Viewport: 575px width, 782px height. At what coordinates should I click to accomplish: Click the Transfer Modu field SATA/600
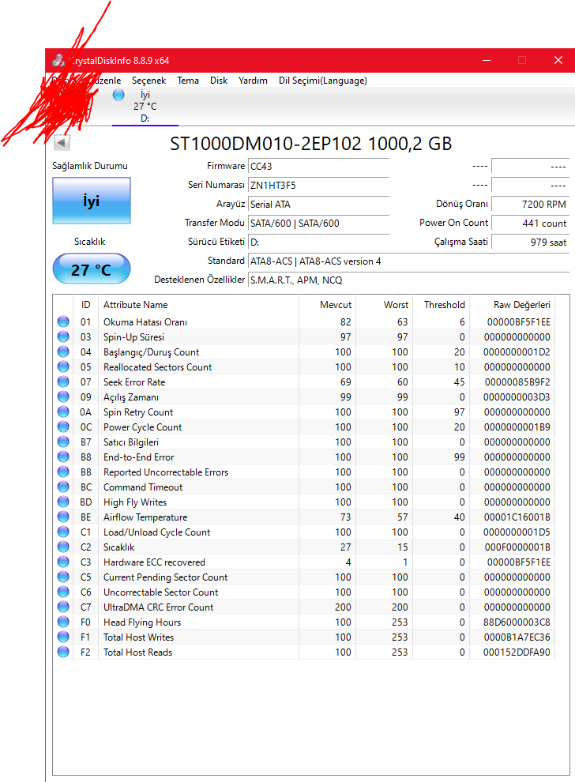318,223
